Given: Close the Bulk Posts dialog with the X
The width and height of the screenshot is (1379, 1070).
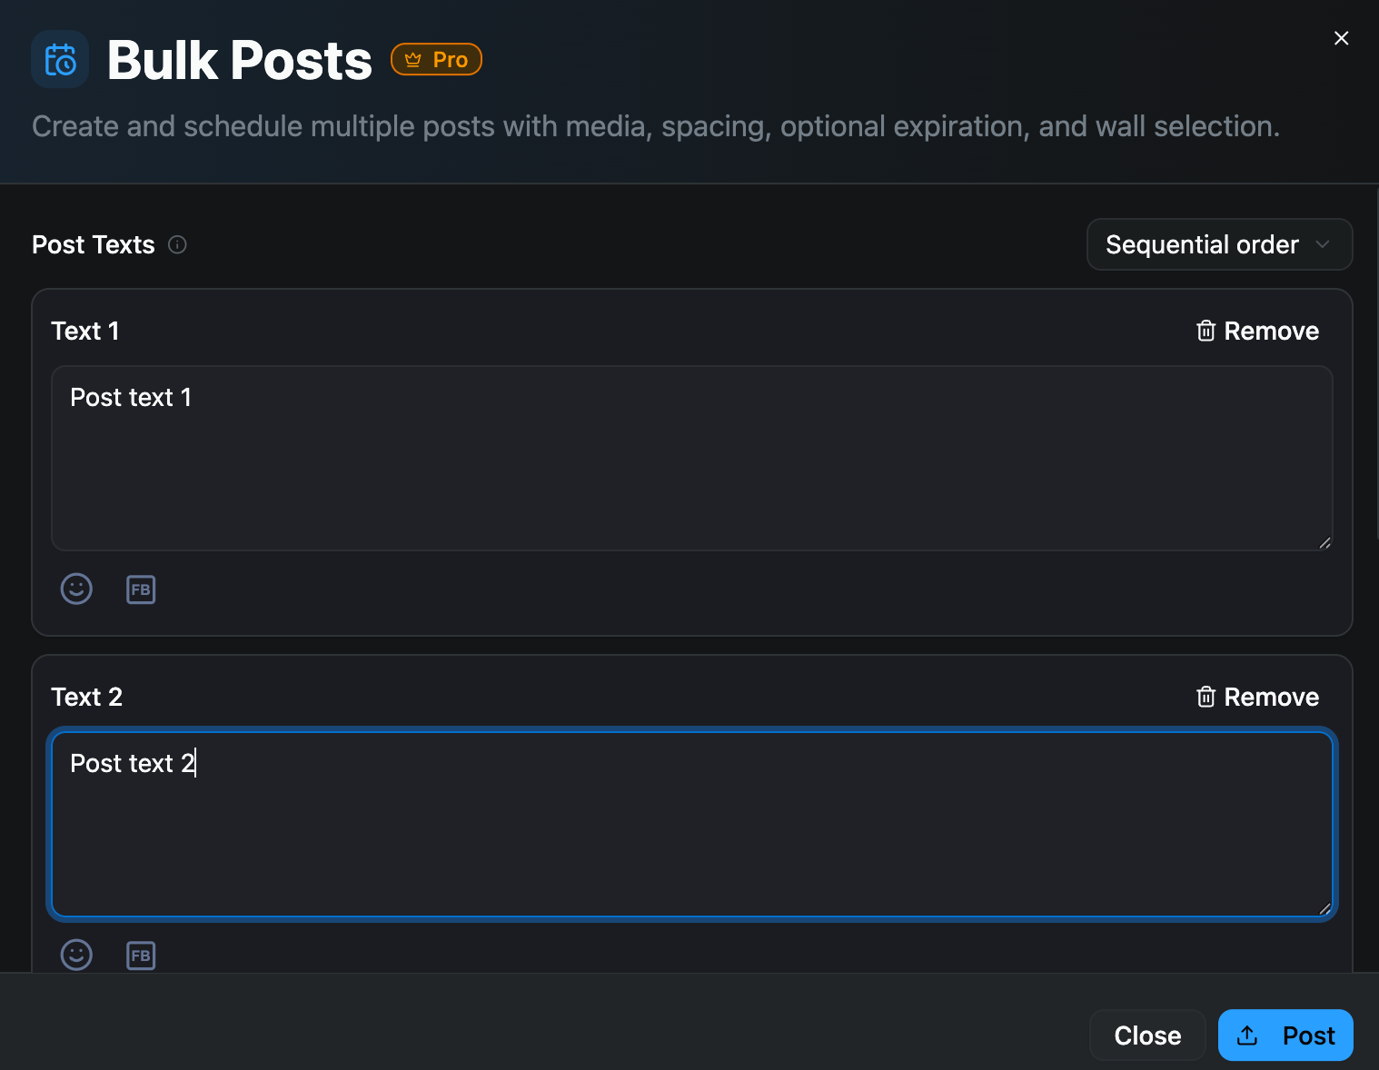Looking at the screenshot, I should (1341, 38).
